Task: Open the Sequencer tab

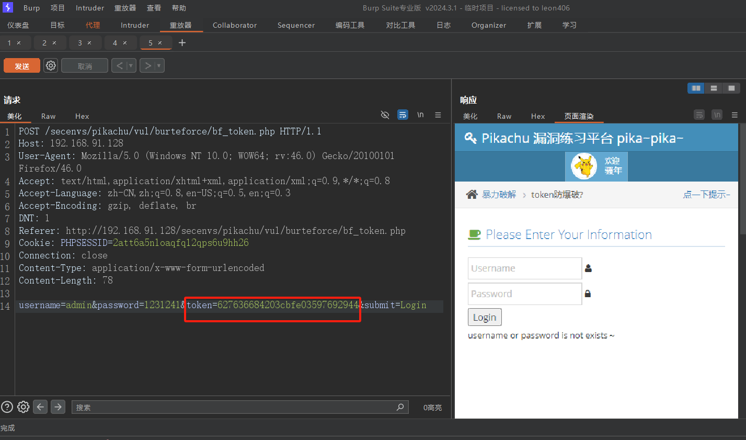Action: click(296, 25)
